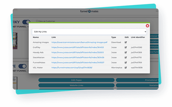Viewport: 172px width, 107px height.
Task: Close the Edit My Links dialog
Action: [x=147, y=26]
